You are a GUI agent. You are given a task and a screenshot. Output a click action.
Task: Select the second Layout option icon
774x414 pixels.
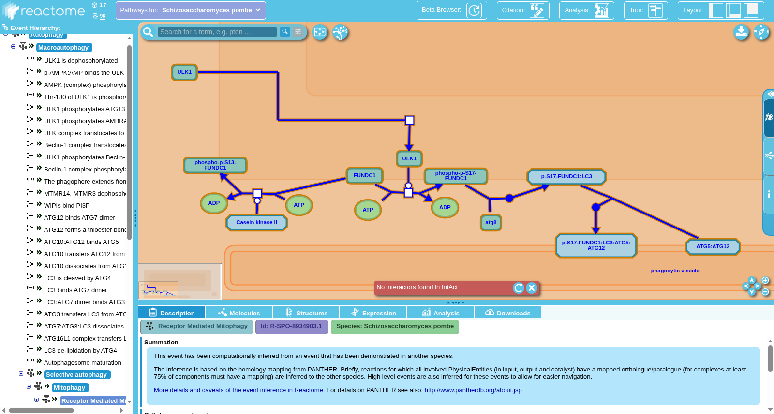coord(734,10)
